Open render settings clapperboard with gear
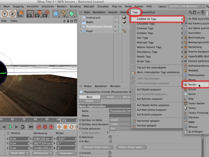209x157 pixels. coord(46,14)
